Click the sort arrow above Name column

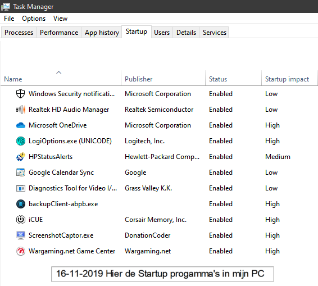point(58,72)
